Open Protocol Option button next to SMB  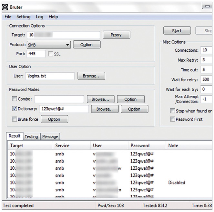[87, 45]
